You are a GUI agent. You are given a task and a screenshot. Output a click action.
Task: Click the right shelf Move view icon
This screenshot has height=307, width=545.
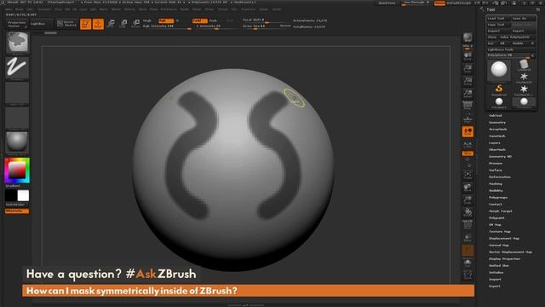pyautogui.click(x=468, y=188)
